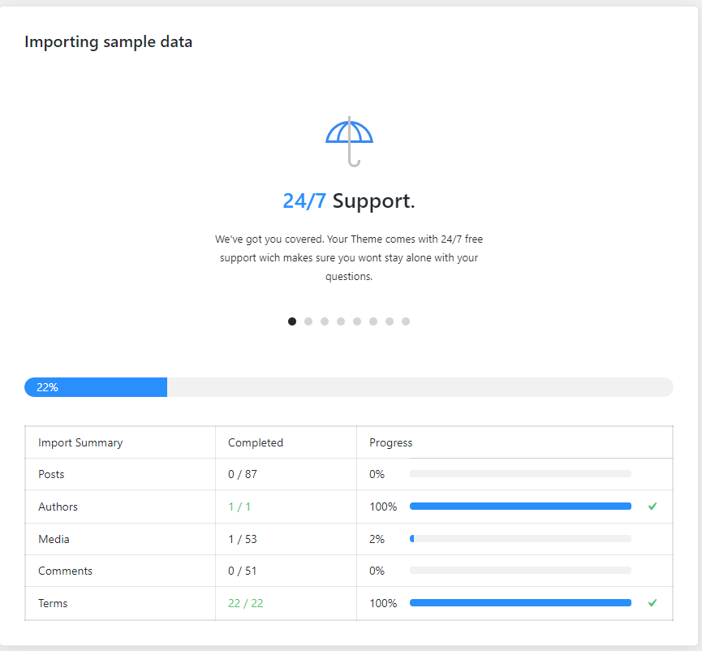Click the green checkmark in the Terms row
This screenshot has width=702, height=651.
point(652,603)
